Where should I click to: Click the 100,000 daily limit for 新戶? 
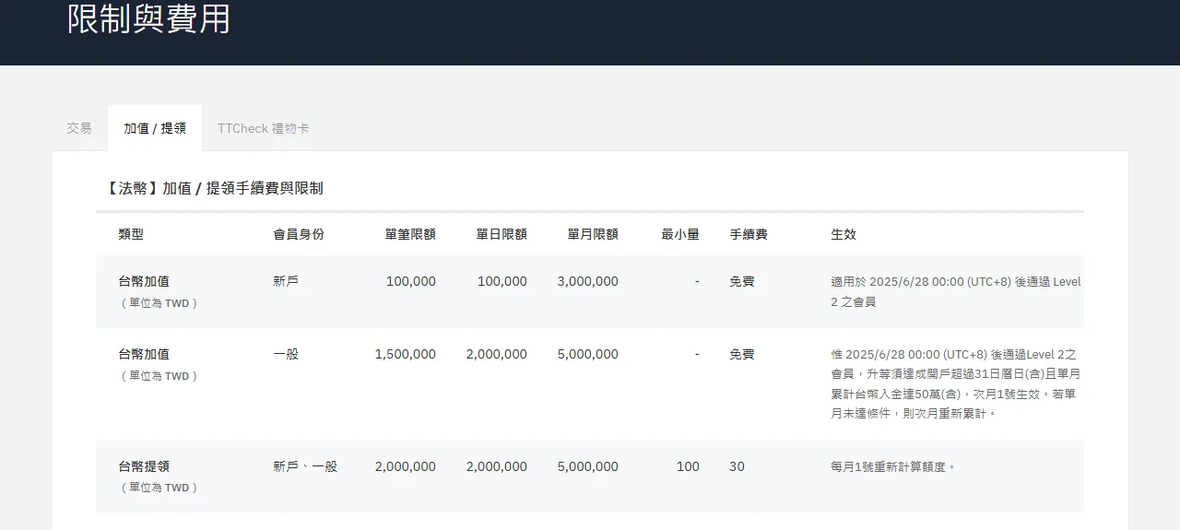(x=502, y=281)
